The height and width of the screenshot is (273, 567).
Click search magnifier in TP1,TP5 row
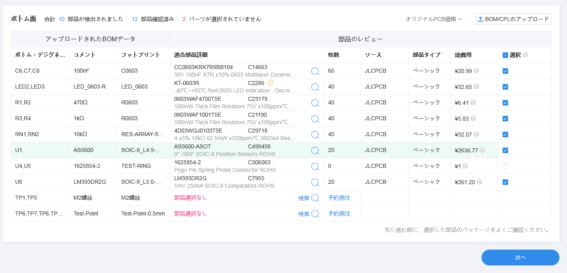[315, 198]
